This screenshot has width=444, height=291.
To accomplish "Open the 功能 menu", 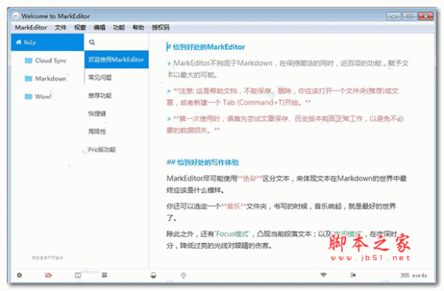I will 119,27.
